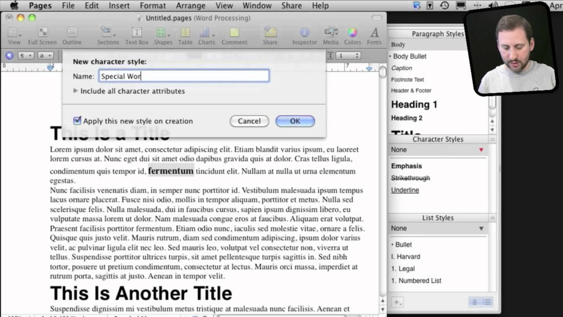The image size is (563, 317).
Task: Open the Insert menu
Action: click(119, 6)
